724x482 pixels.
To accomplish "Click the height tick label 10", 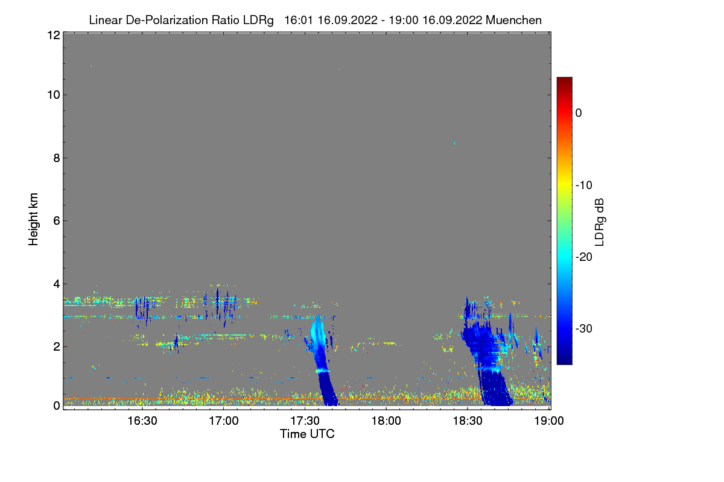I will [53, 95].
